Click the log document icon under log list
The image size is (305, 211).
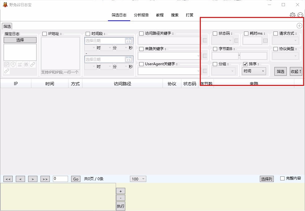(6, 65)
